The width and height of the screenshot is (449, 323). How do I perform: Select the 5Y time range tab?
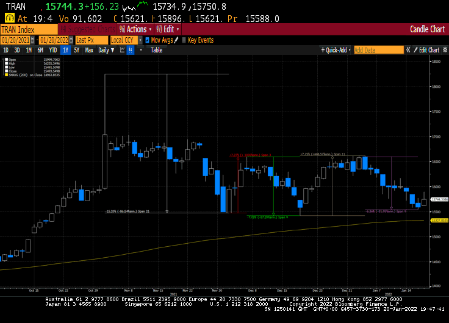point(76,50)
